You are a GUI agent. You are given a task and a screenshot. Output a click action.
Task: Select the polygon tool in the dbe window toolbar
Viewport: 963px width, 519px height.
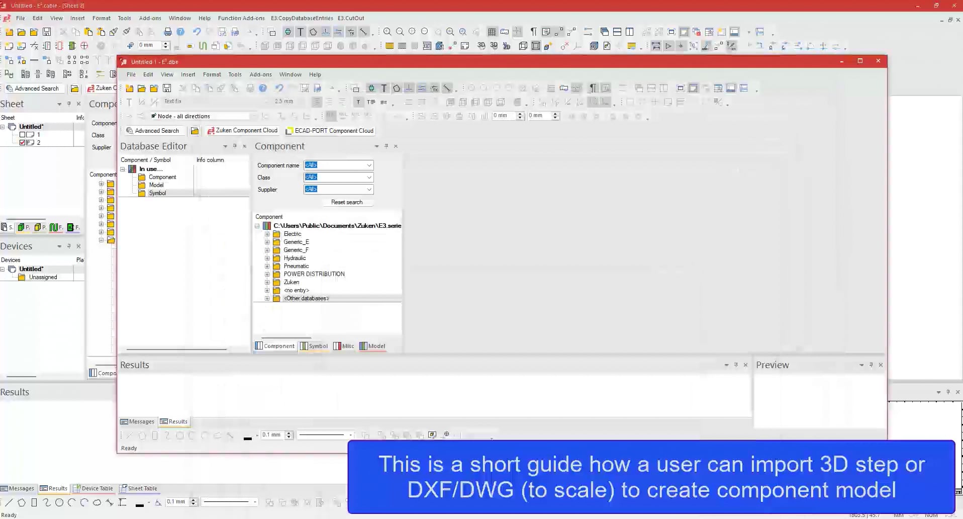click(397, 89)
